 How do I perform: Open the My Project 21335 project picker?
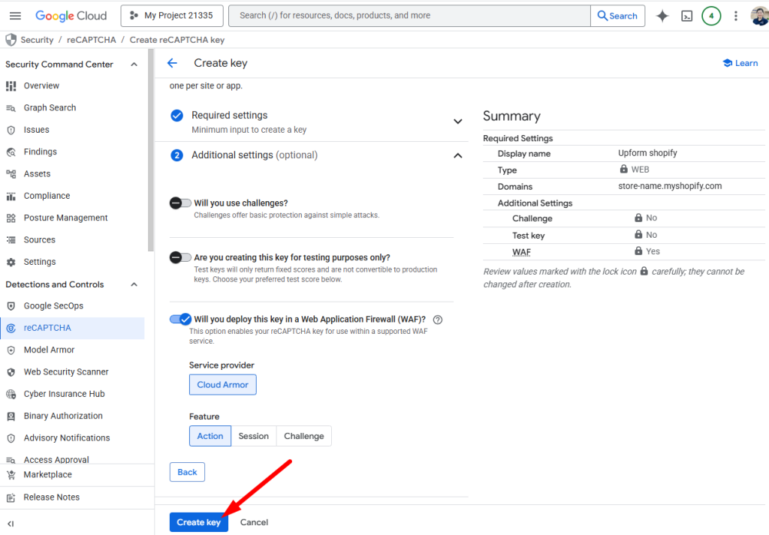click(172, 16)
